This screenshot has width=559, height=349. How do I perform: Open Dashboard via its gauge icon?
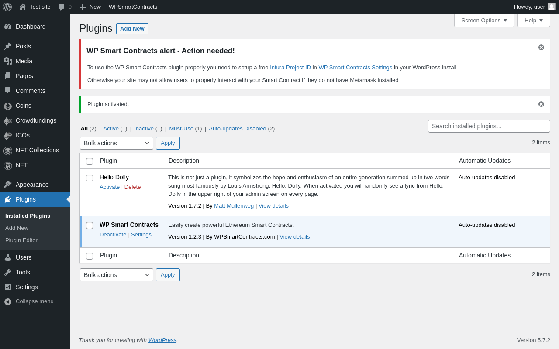pos(8,27)
